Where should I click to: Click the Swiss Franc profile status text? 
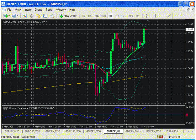[x=28, y=137]
